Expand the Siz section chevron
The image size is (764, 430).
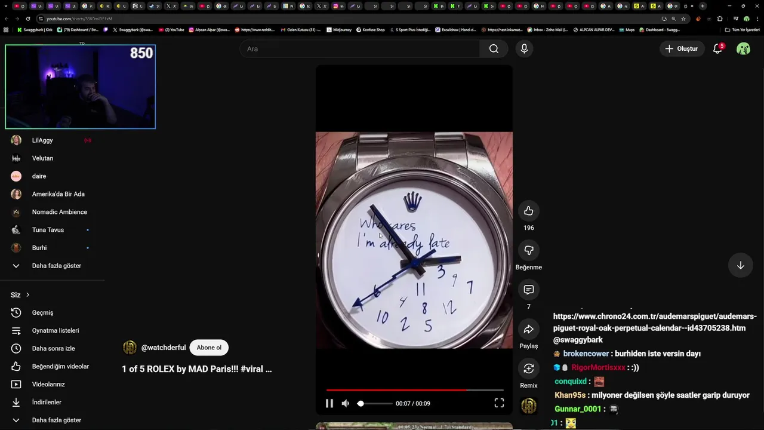click(27, 295)
